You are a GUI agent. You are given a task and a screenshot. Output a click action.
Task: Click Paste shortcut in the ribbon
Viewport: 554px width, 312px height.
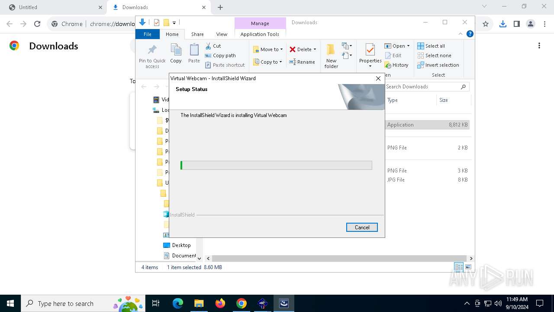tap(225, 65)
